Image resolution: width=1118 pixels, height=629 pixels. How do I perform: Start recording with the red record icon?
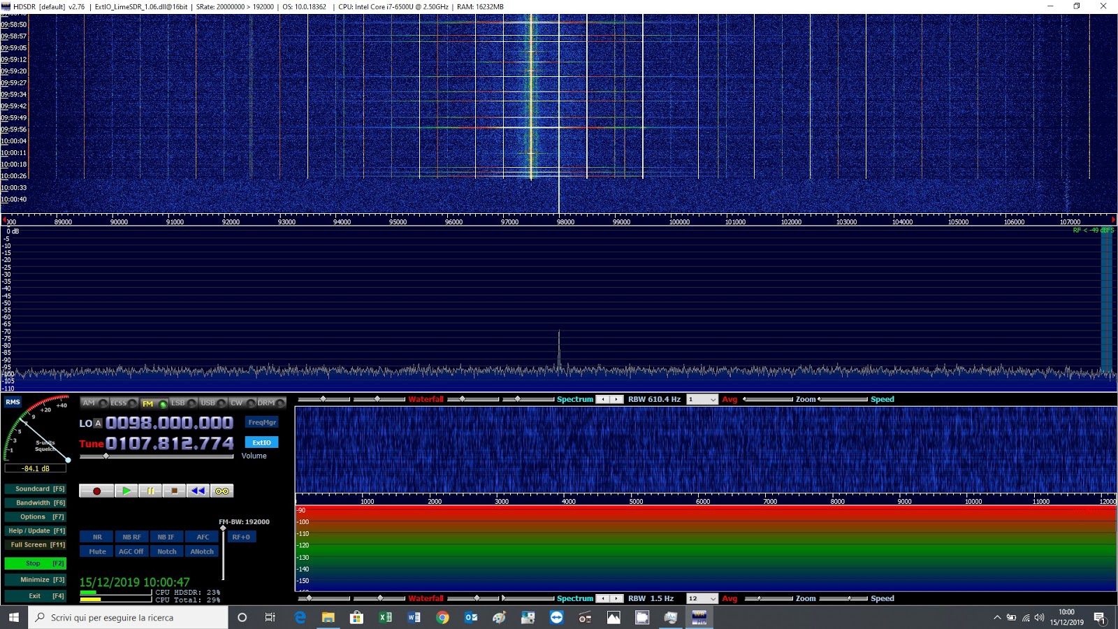pos(96,490)
